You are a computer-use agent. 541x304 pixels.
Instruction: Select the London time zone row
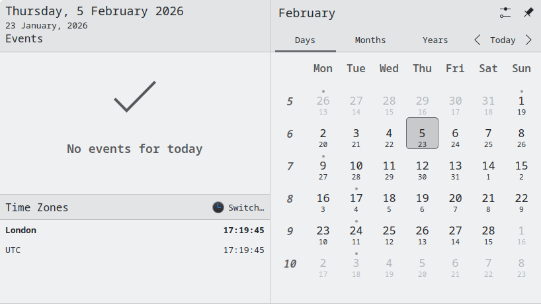coord(135,230)
